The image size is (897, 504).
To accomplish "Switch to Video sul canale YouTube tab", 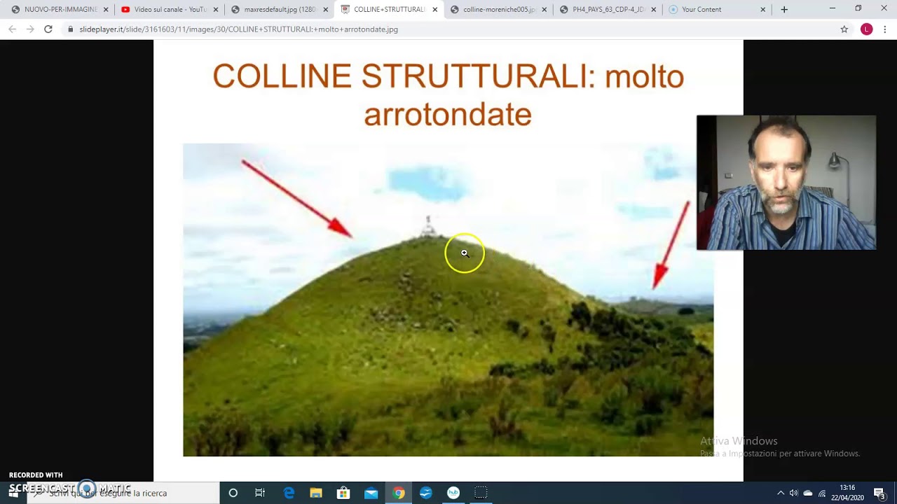I will (170, 10).
